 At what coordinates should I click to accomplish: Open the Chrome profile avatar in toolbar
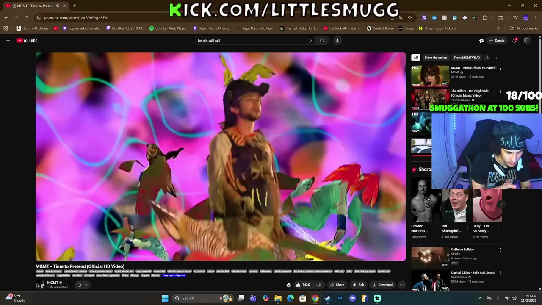[x=525, y=18]
